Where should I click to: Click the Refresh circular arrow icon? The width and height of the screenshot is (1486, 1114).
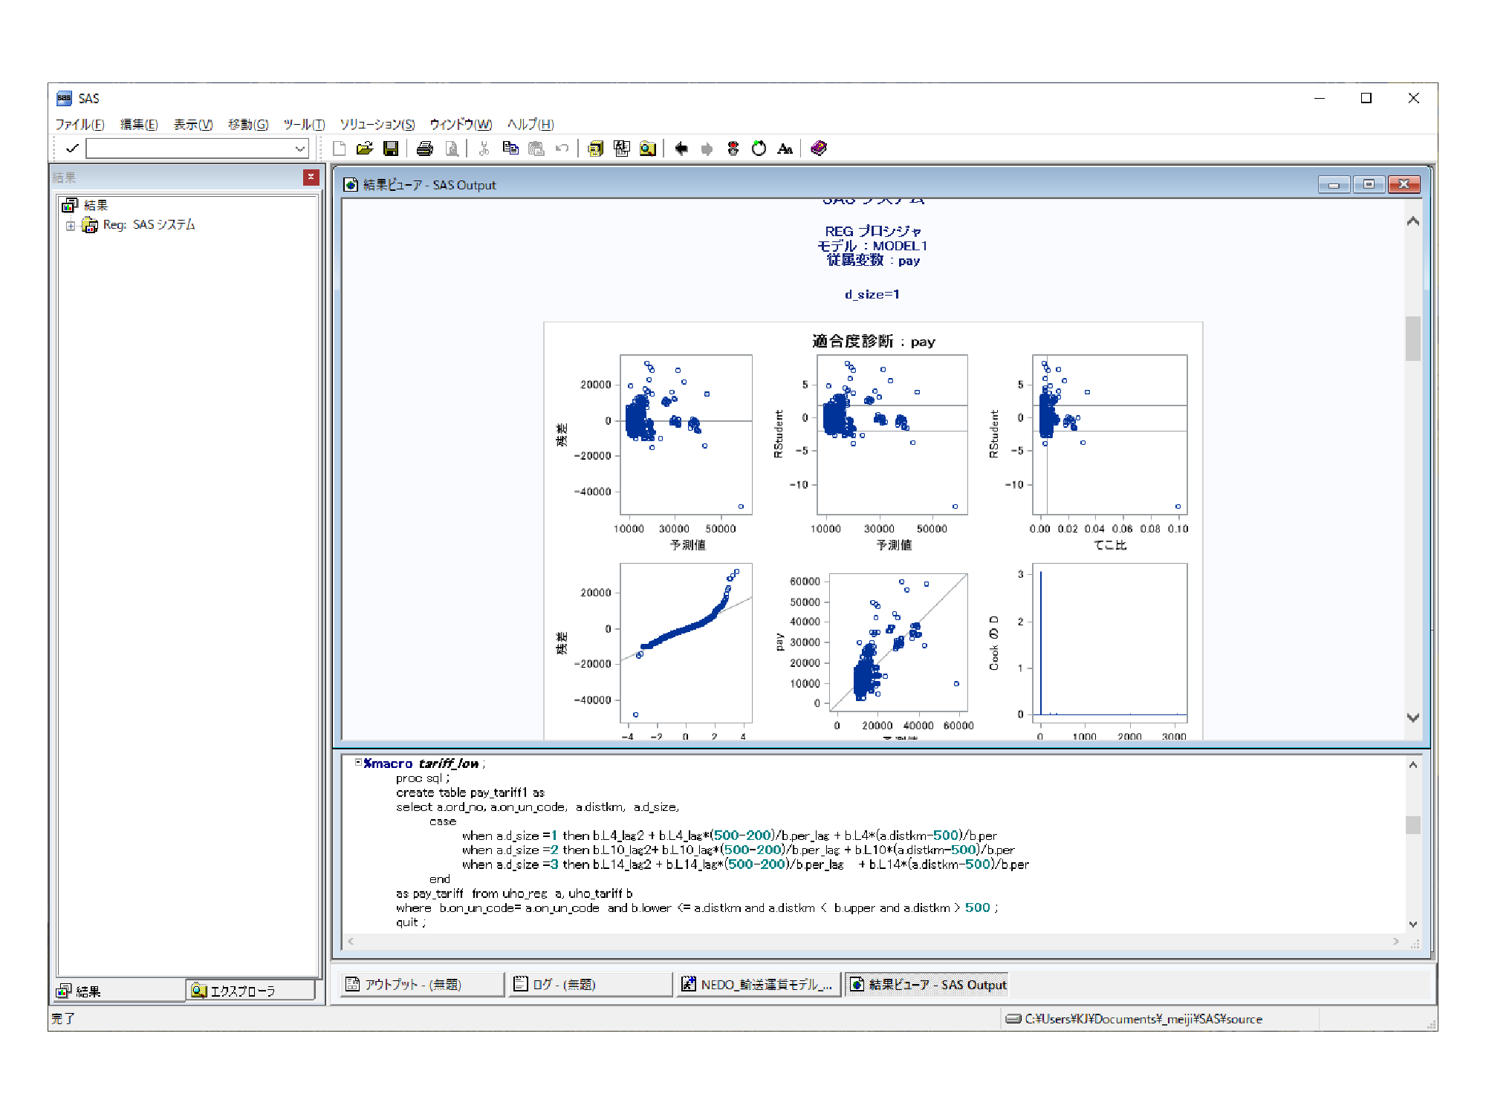[x=759, y=149]
